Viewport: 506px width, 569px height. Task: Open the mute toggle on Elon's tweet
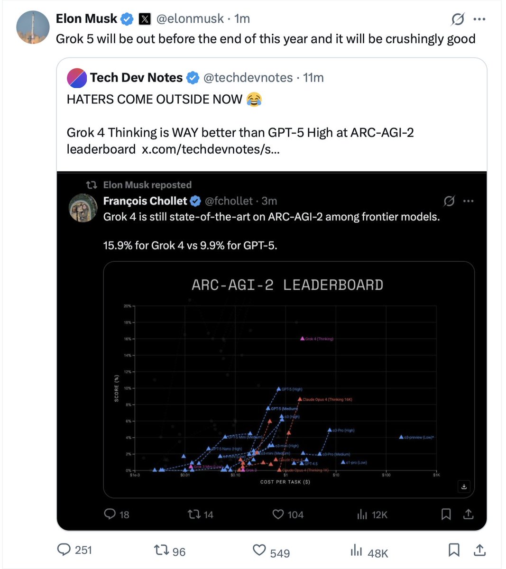[457, 18]
